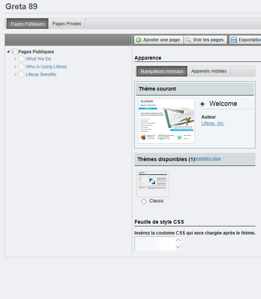Screen dimensions: 261x299
Task: Collapse the Pages Publiques tree root
Action: 8,52
